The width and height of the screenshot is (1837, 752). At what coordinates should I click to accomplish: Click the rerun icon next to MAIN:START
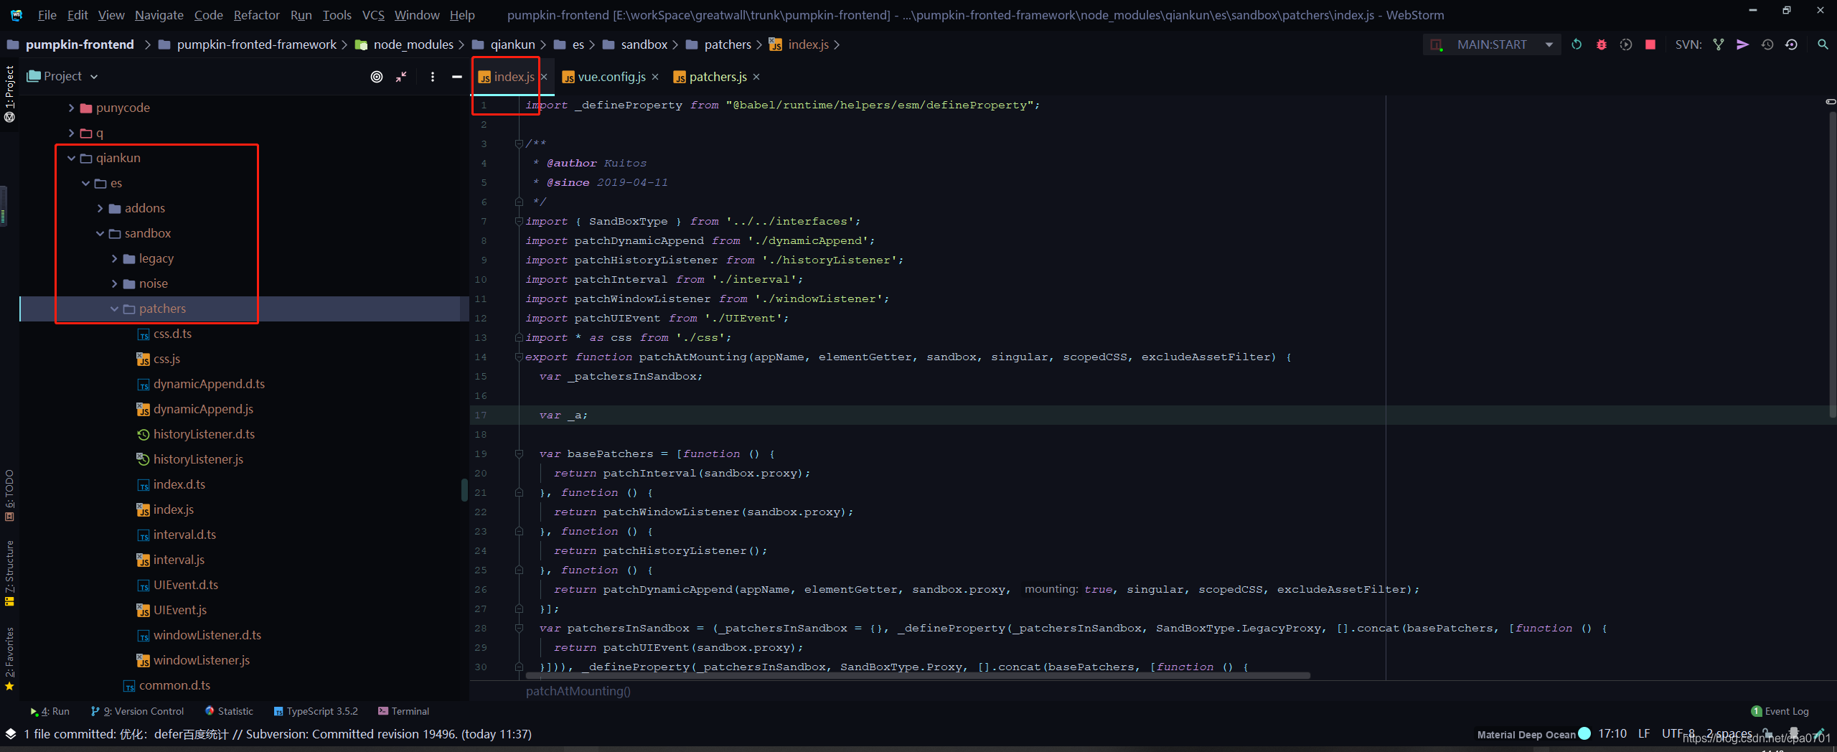(x=1577, y=44)
